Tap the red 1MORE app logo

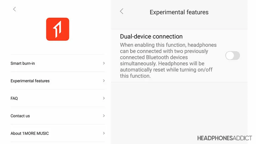tap(58, 29)
